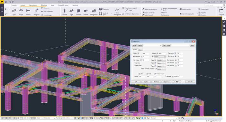
Task: Toggle the No. Webs checkbox
Action: 141,60
